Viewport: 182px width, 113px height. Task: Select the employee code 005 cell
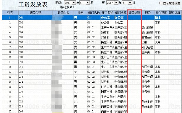(35, 37)
